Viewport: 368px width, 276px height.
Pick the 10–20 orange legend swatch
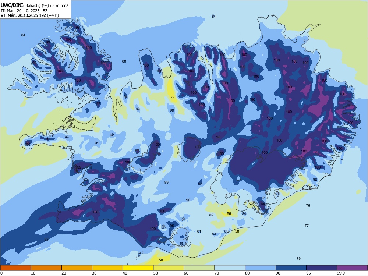coord(46,268)
